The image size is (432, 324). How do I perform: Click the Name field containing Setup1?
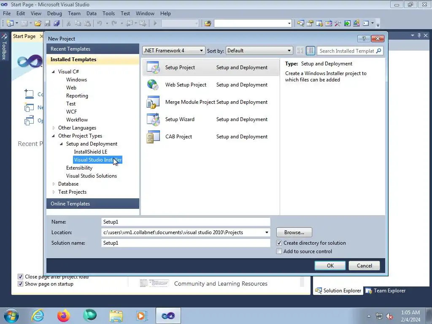[186, 222]
